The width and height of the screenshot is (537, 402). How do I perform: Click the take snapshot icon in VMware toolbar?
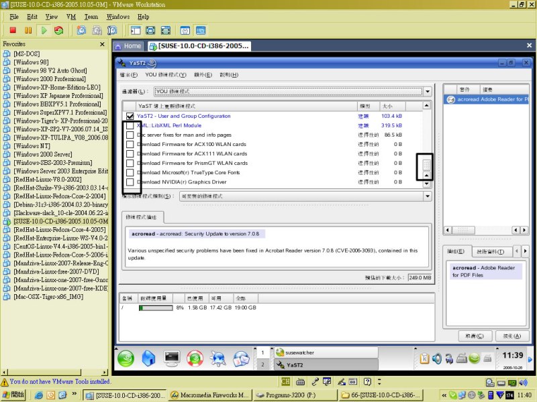(x=81, y=30)
